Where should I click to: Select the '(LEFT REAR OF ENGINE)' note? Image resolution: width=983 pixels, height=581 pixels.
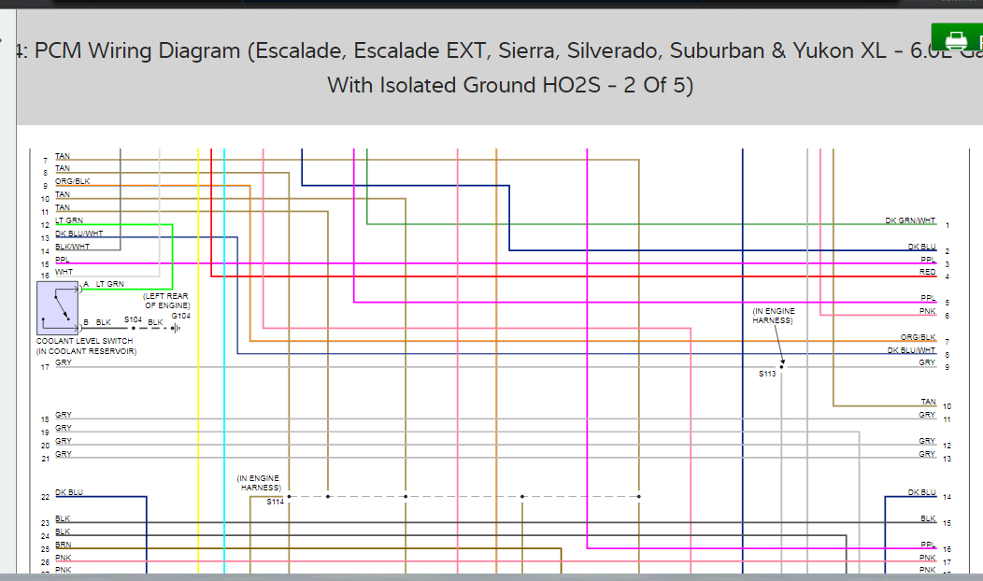point(166,301)
